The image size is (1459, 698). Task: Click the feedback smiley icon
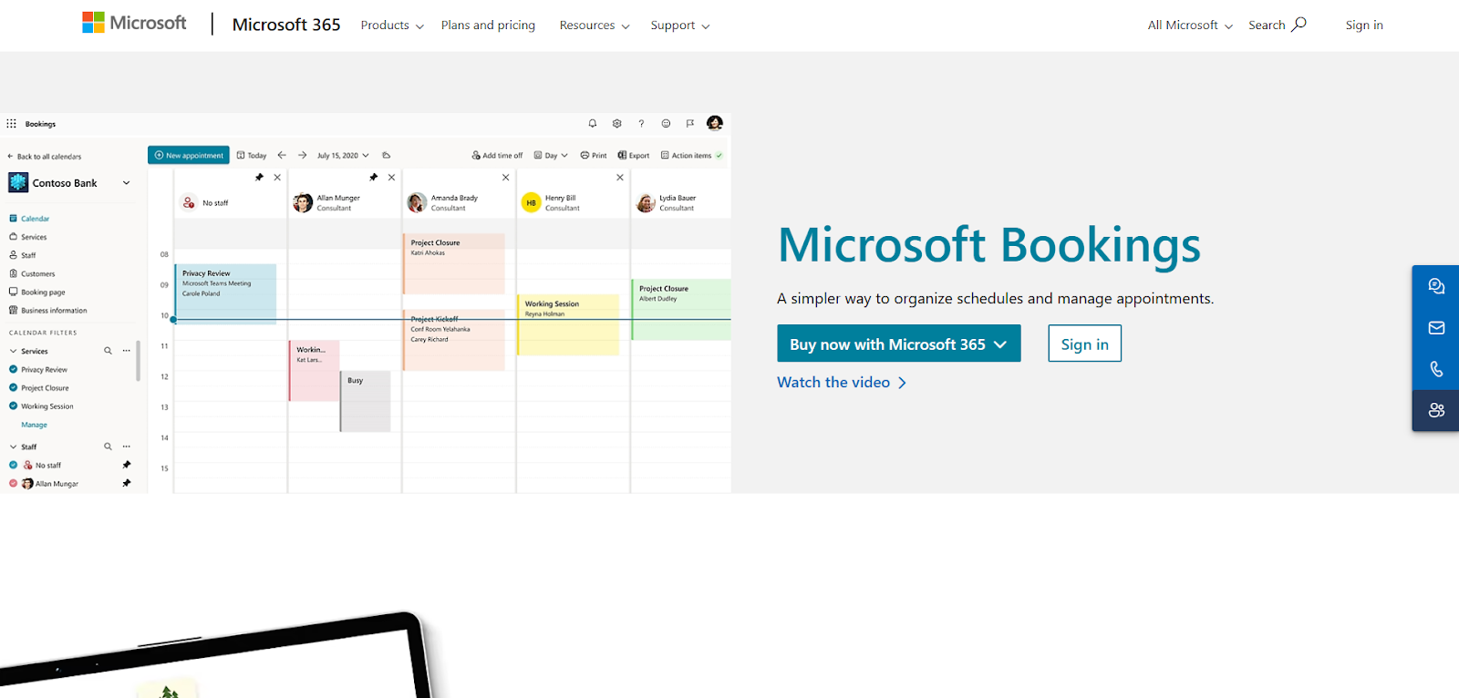pos(666,123)
